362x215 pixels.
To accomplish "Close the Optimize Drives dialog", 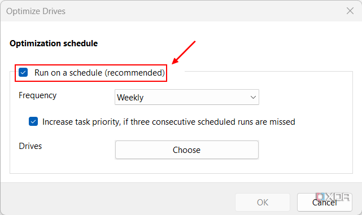I will pyautogui.click(x=350, y=11).
